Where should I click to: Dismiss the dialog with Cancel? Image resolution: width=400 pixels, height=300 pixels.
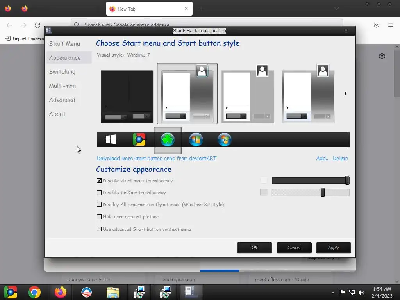(294, 248)
